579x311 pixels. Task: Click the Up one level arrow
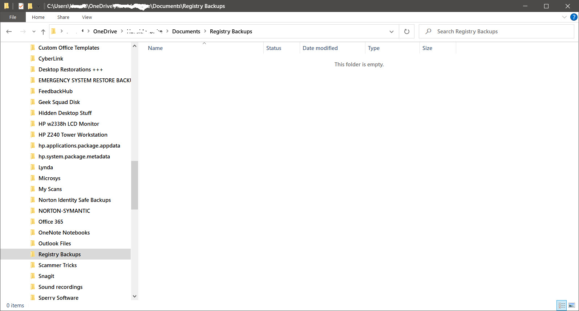[x=43, y=32]
